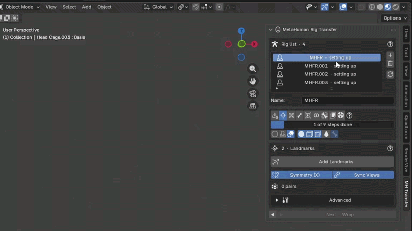Image resolution: width=412 pixels, height=231 pixels.
Task: Toggle Symmetry (X) option
Action: click(x=301, y=175)
